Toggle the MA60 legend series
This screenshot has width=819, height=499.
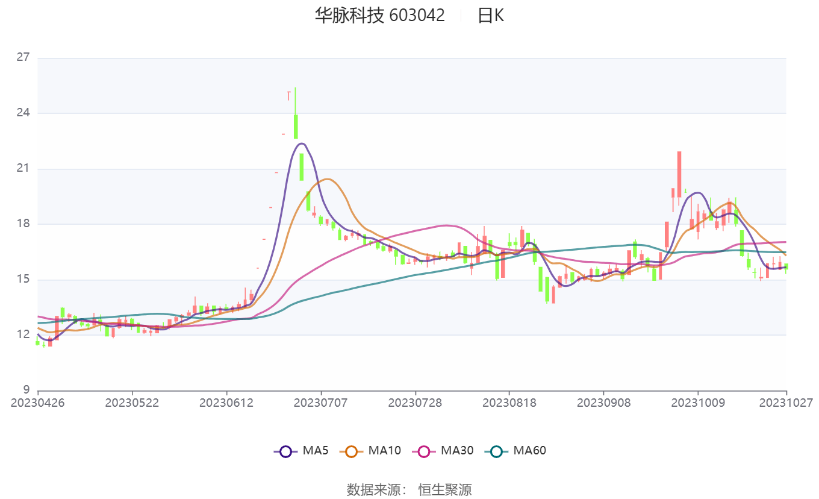tap(515, 450)
